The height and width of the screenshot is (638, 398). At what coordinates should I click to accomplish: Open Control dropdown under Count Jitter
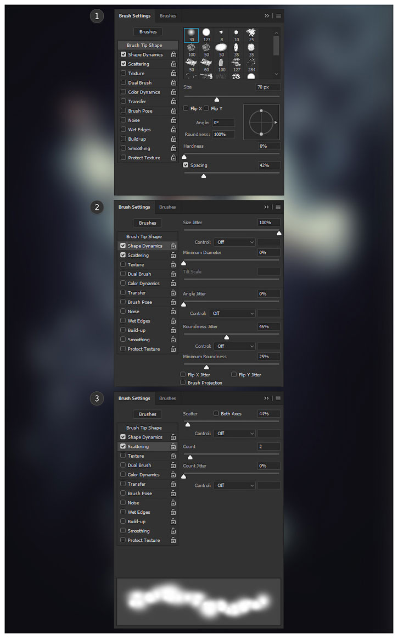[234, 485]
